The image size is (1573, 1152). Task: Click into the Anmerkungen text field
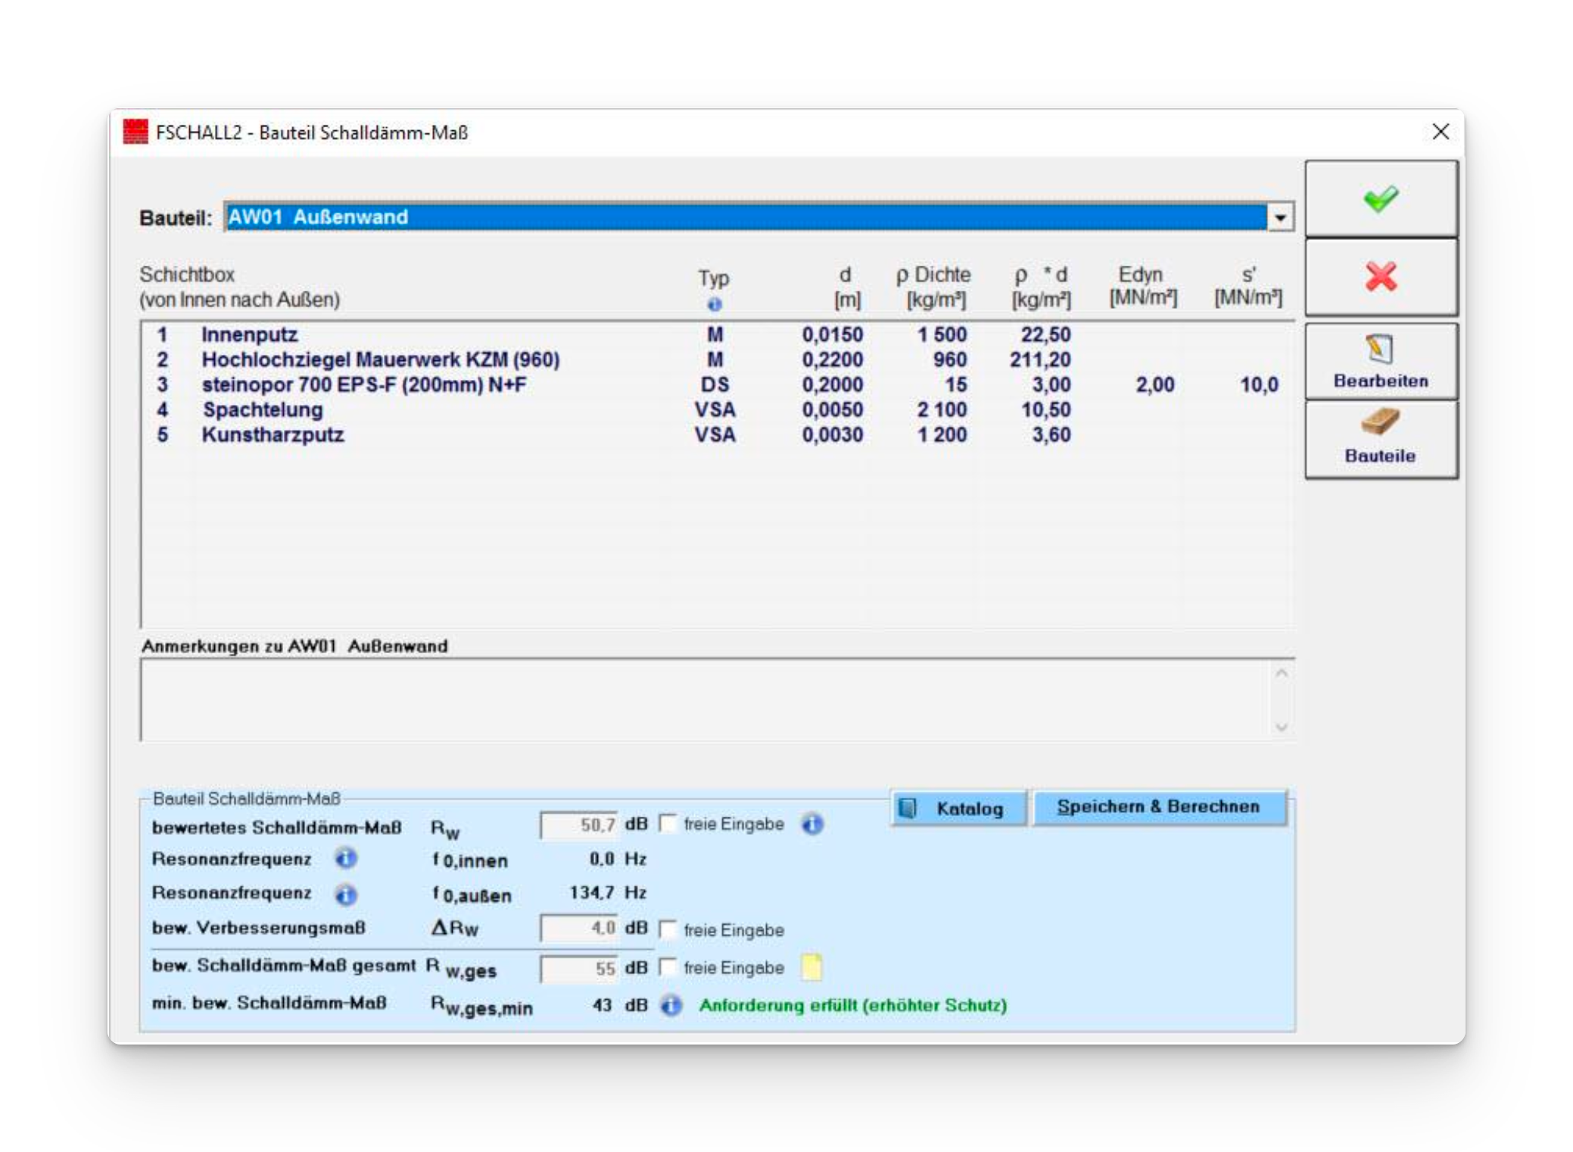pos(704,699)
